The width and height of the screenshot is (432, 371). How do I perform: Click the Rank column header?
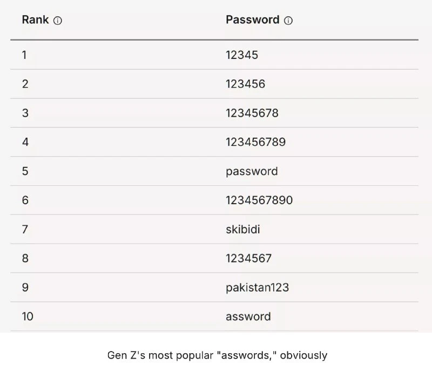coord(35,20)
